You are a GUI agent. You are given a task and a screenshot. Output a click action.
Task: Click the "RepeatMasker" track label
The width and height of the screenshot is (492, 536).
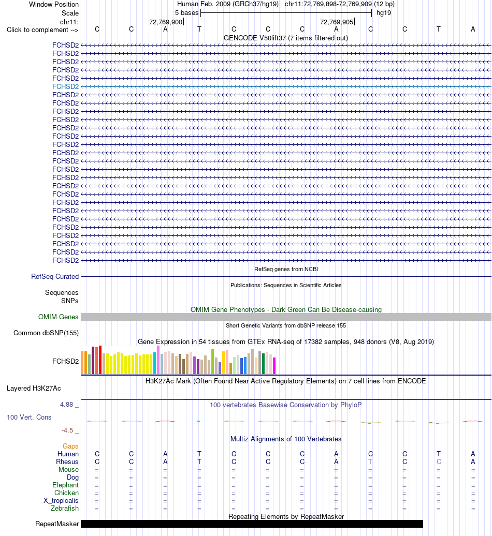pos(57,524)
